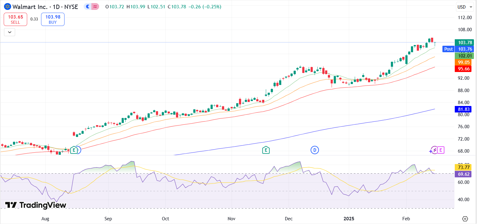
Task: Collapse the indicator legend chevron
Action: click(10, 32)
